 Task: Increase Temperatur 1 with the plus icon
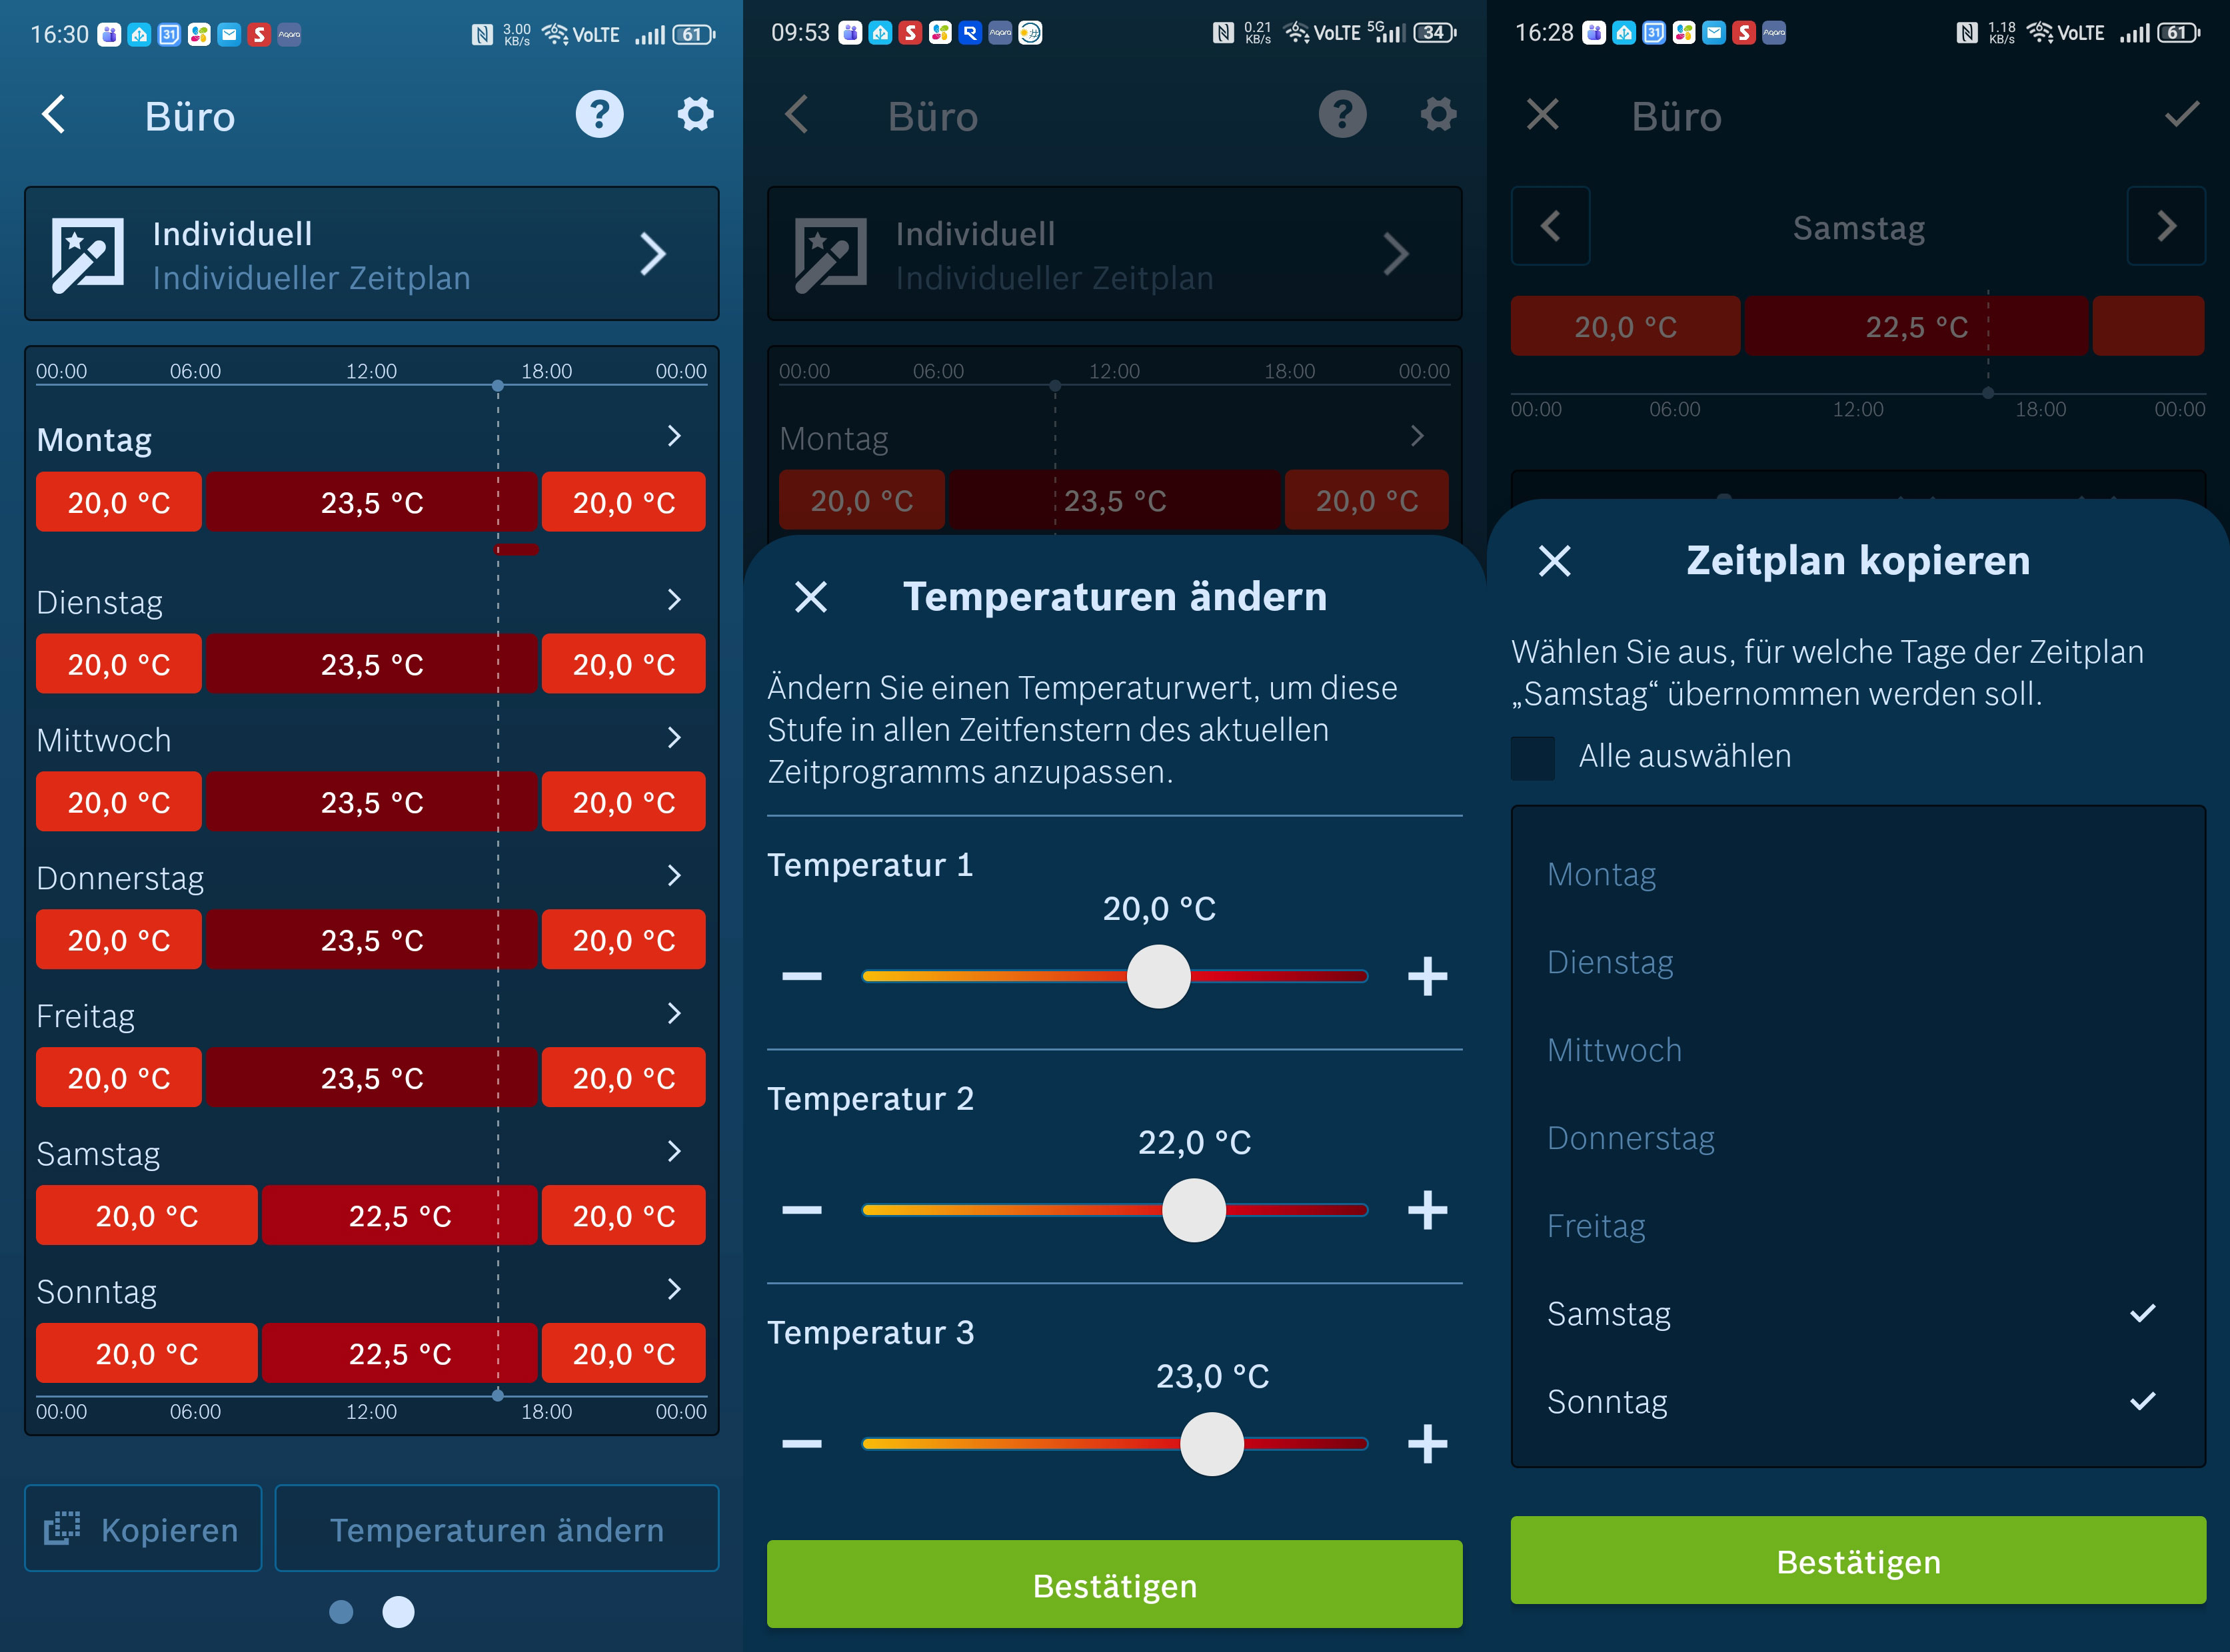1427,976
